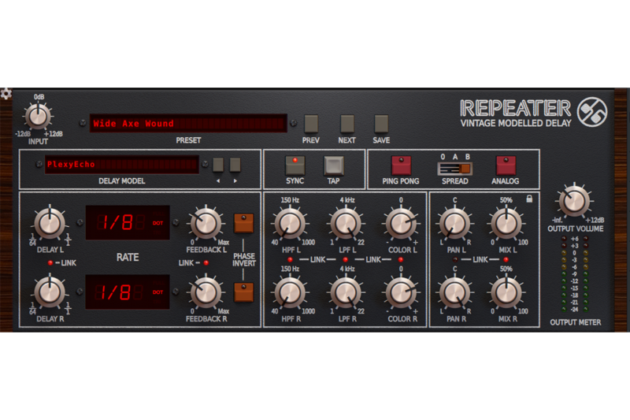This screenshot has width=630, height=420.
Task: Adjust the Spread 0 A B slider
Action: 454,168
